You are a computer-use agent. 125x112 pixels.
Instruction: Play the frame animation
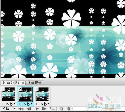(37, 108)
